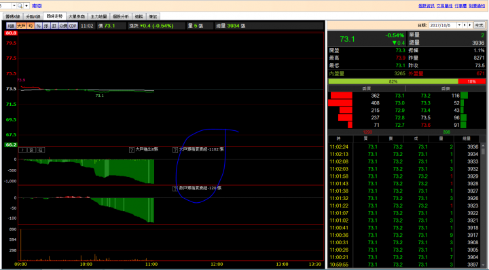Click help icon beside 散戶累積買賣超-120

(x=175, y=189)
